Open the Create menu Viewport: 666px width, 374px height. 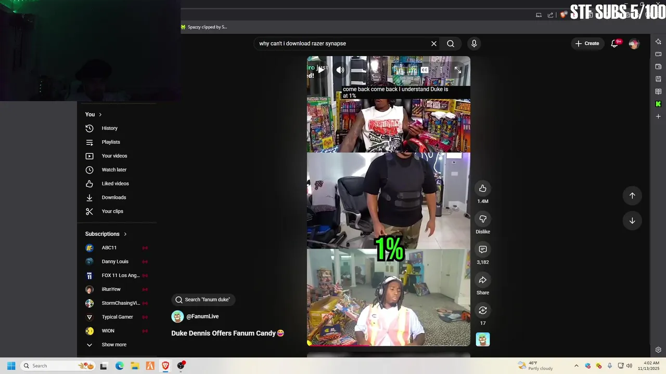(x=587, y=44)
